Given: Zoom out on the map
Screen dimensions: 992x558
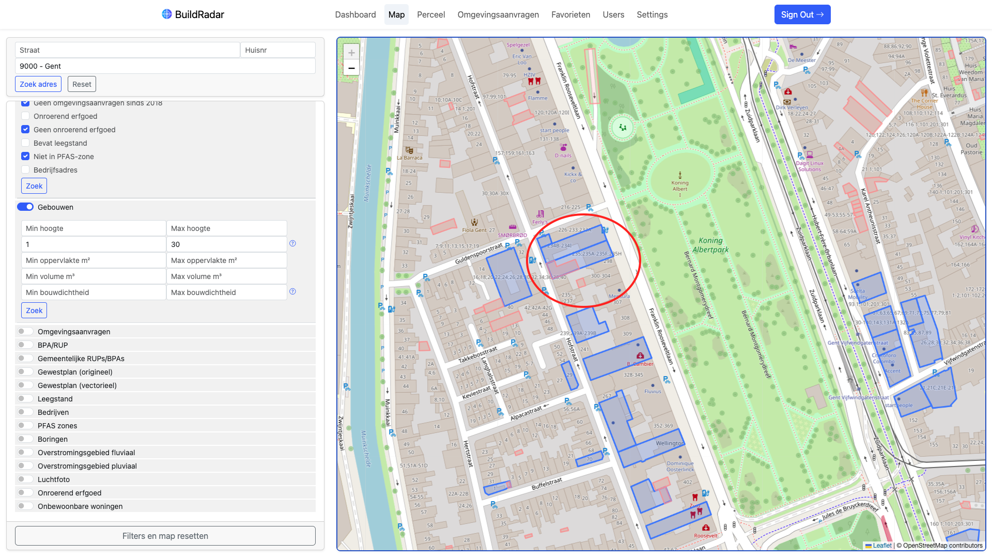Looking at the screenshot, I should [351, 68].
